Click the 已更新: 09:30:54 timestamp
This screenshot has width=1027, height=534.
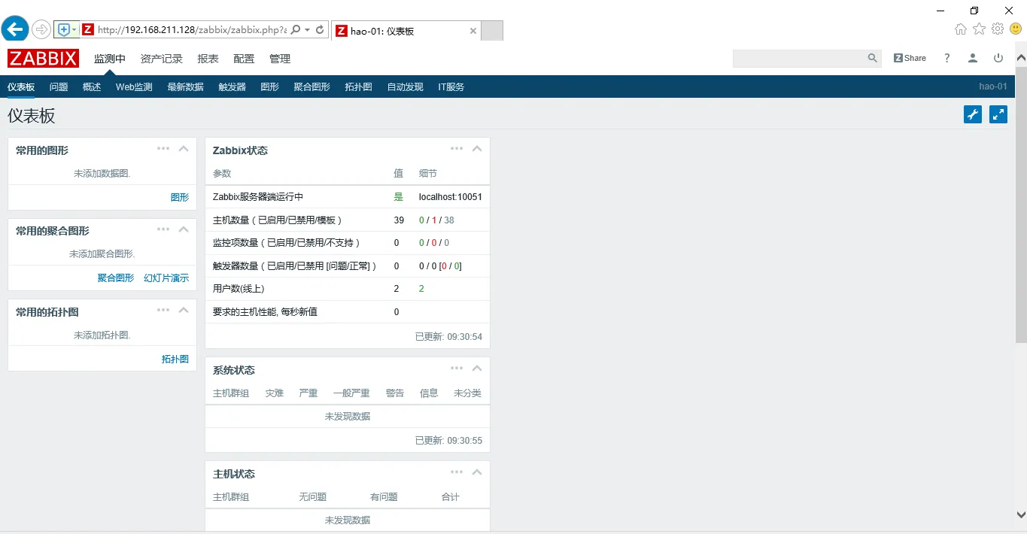tap(448, 336)
